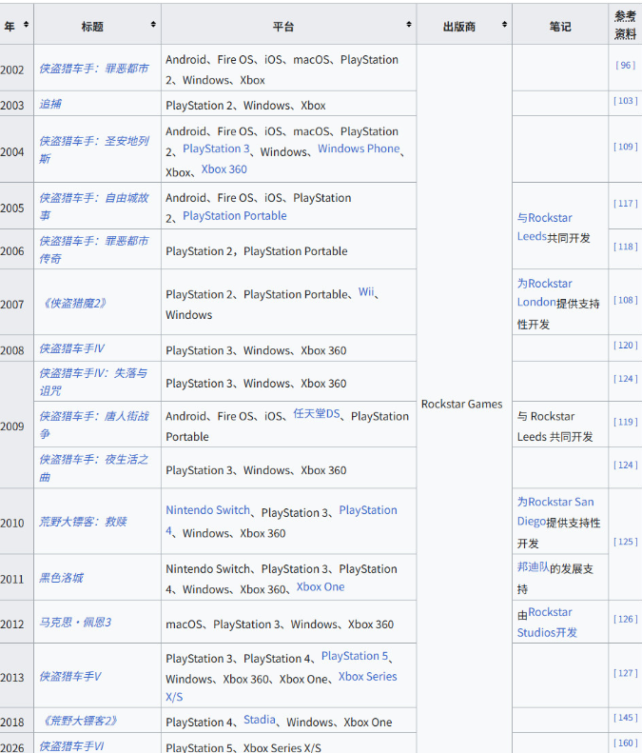The image size is (642, 753).
Task: Open 侠盗猎车手VI link
Action: (71, 746)
